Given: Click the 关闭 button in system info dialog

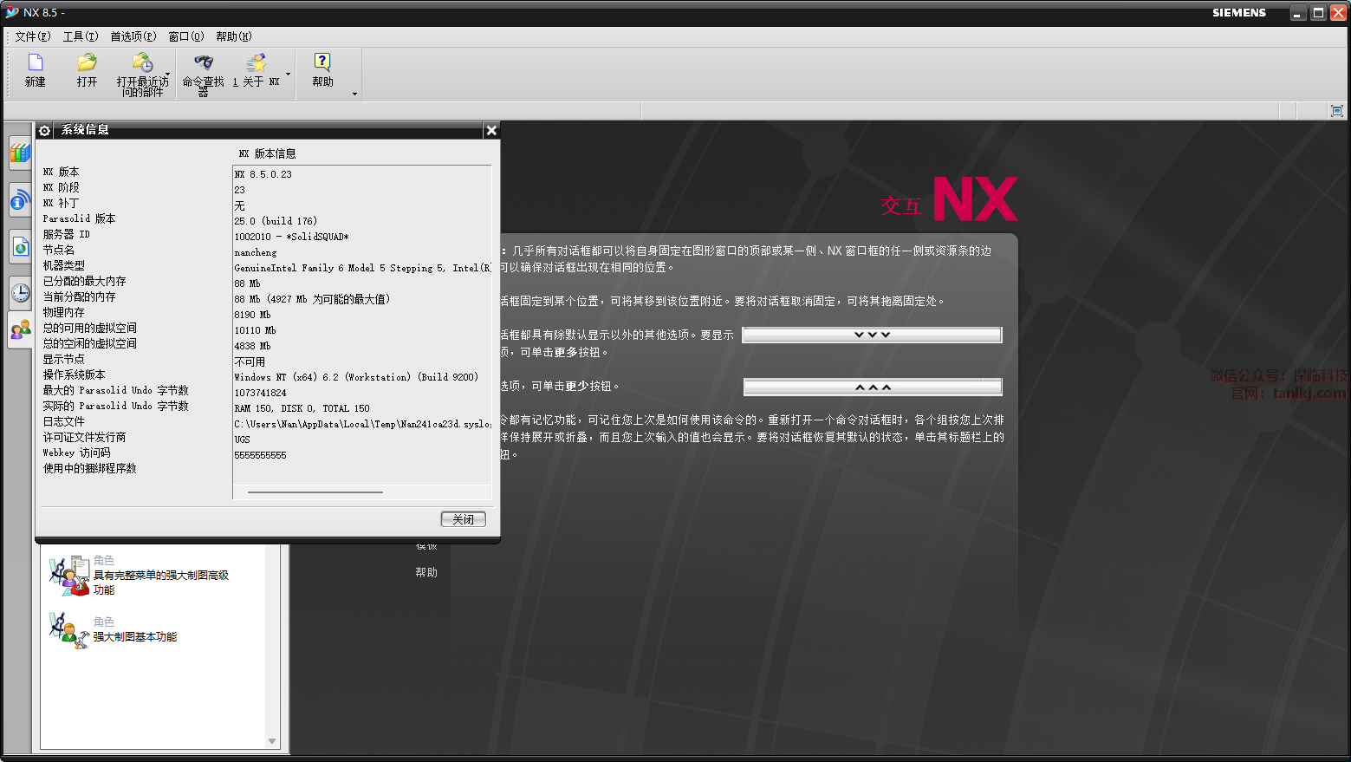Looking at the screenshot, I should [463, 519].
